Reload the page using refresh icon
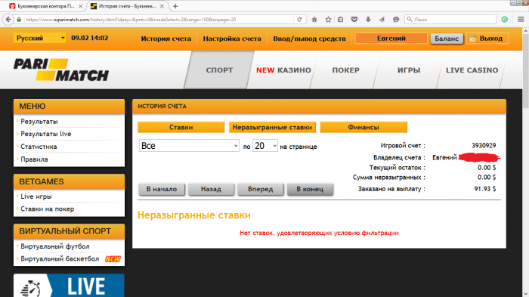The height and width of the screenshot is (297, 529). click(x=299, y=20)
